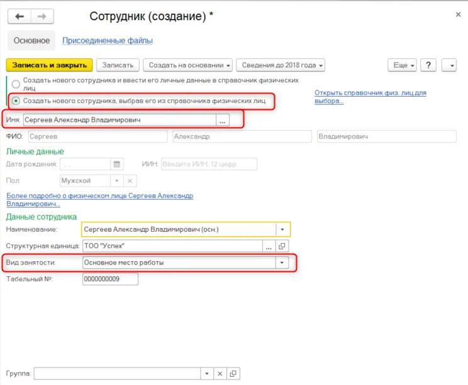The width and height of the screenshot is (468, 385).
Task: Open the Открыть справочник физ. лиц link
Action: [370, 97]
